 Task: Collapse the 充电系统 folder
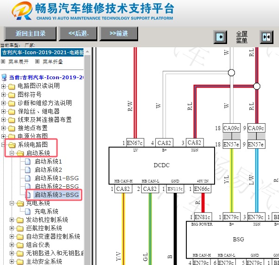12,203
